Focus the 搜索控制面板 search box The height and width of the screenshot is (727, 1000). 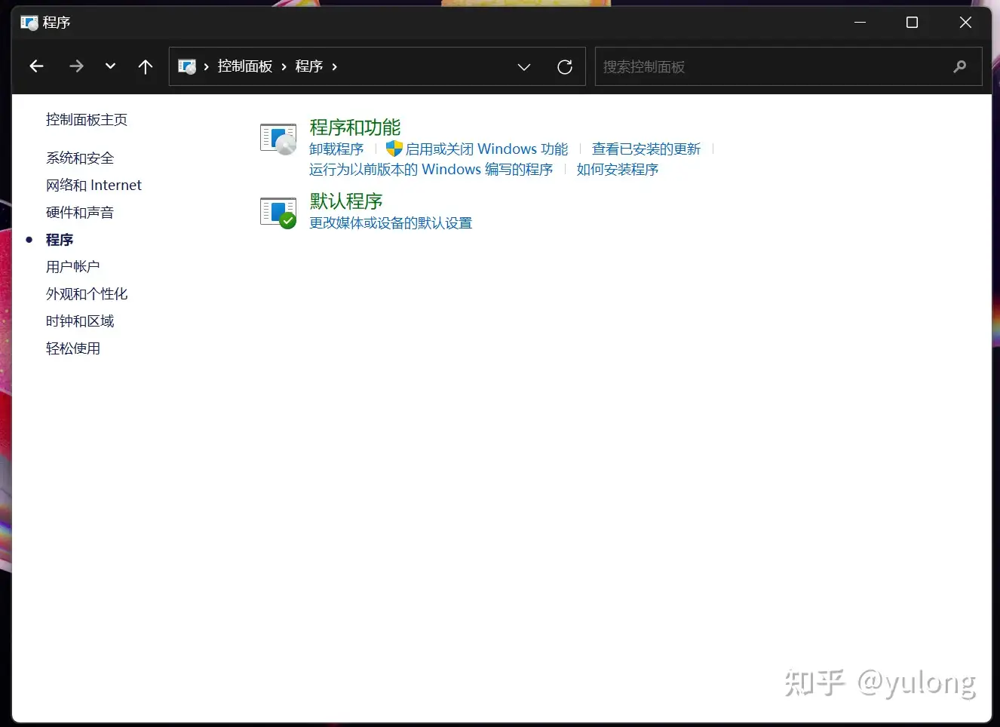(x=788, y=66)
